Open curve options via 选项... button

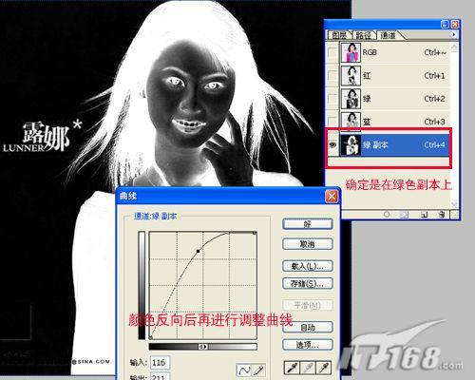(x=308, y=345)
